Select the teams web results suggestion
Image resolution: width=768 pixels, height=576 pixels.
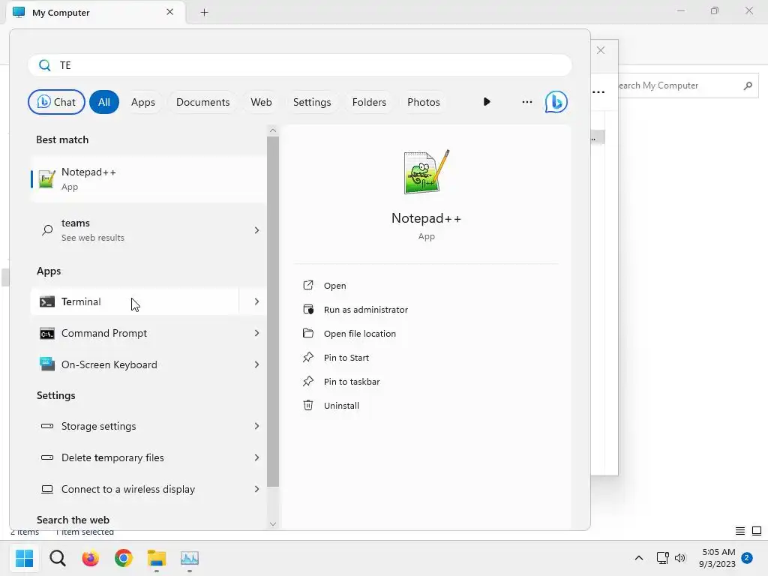(x=148, y=229)
